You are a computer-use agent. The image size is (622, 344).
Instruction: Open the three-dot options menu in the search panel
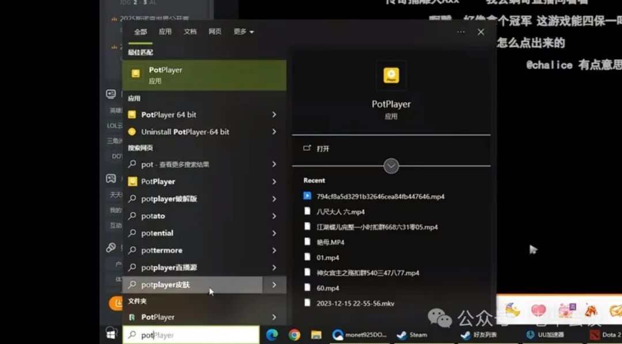(461, 32)
